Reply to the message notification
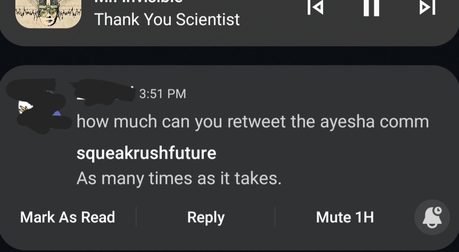This screenshot has width=459, height=252. coord(206,217)
